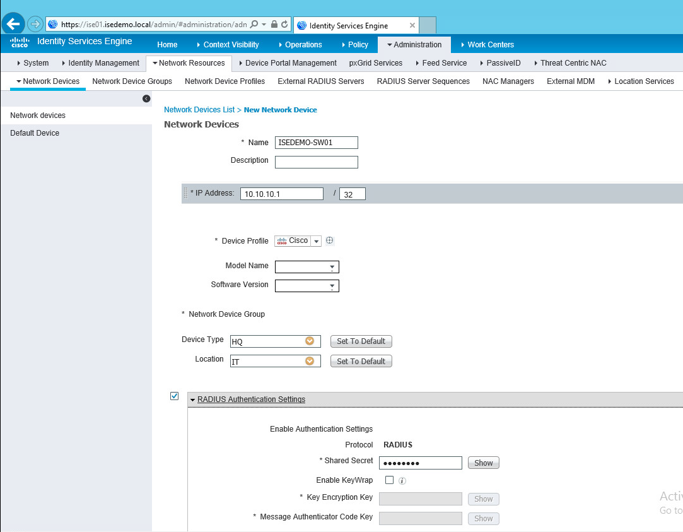Expand the Location Services tab
The image size is (683, 532).
(641, 81)
